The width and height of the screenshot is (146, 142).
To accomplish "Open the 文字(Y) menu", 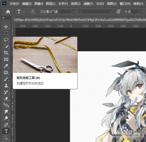I will click(63, 4).
